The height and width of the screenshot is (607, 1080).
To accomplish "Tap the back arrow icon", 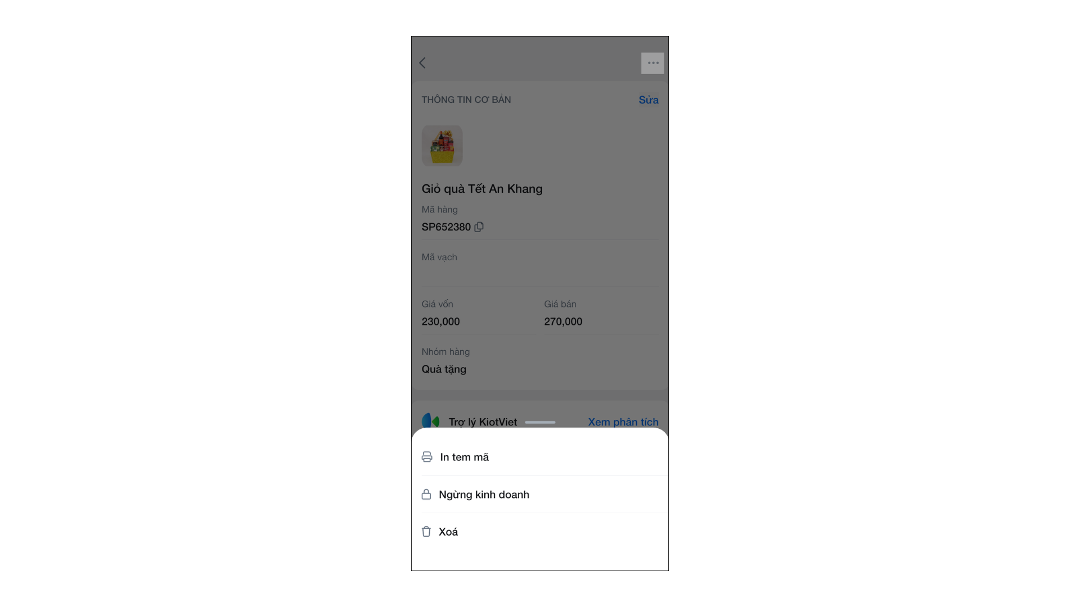I will point(422,63).
